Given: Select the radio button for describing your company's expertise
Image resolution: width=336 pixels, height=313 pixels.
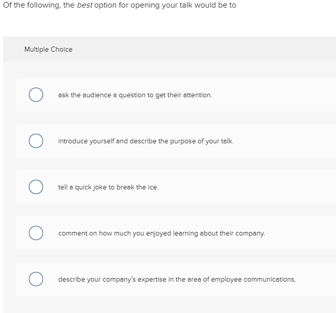Looking at the screenshot, I should coord(35,280).
